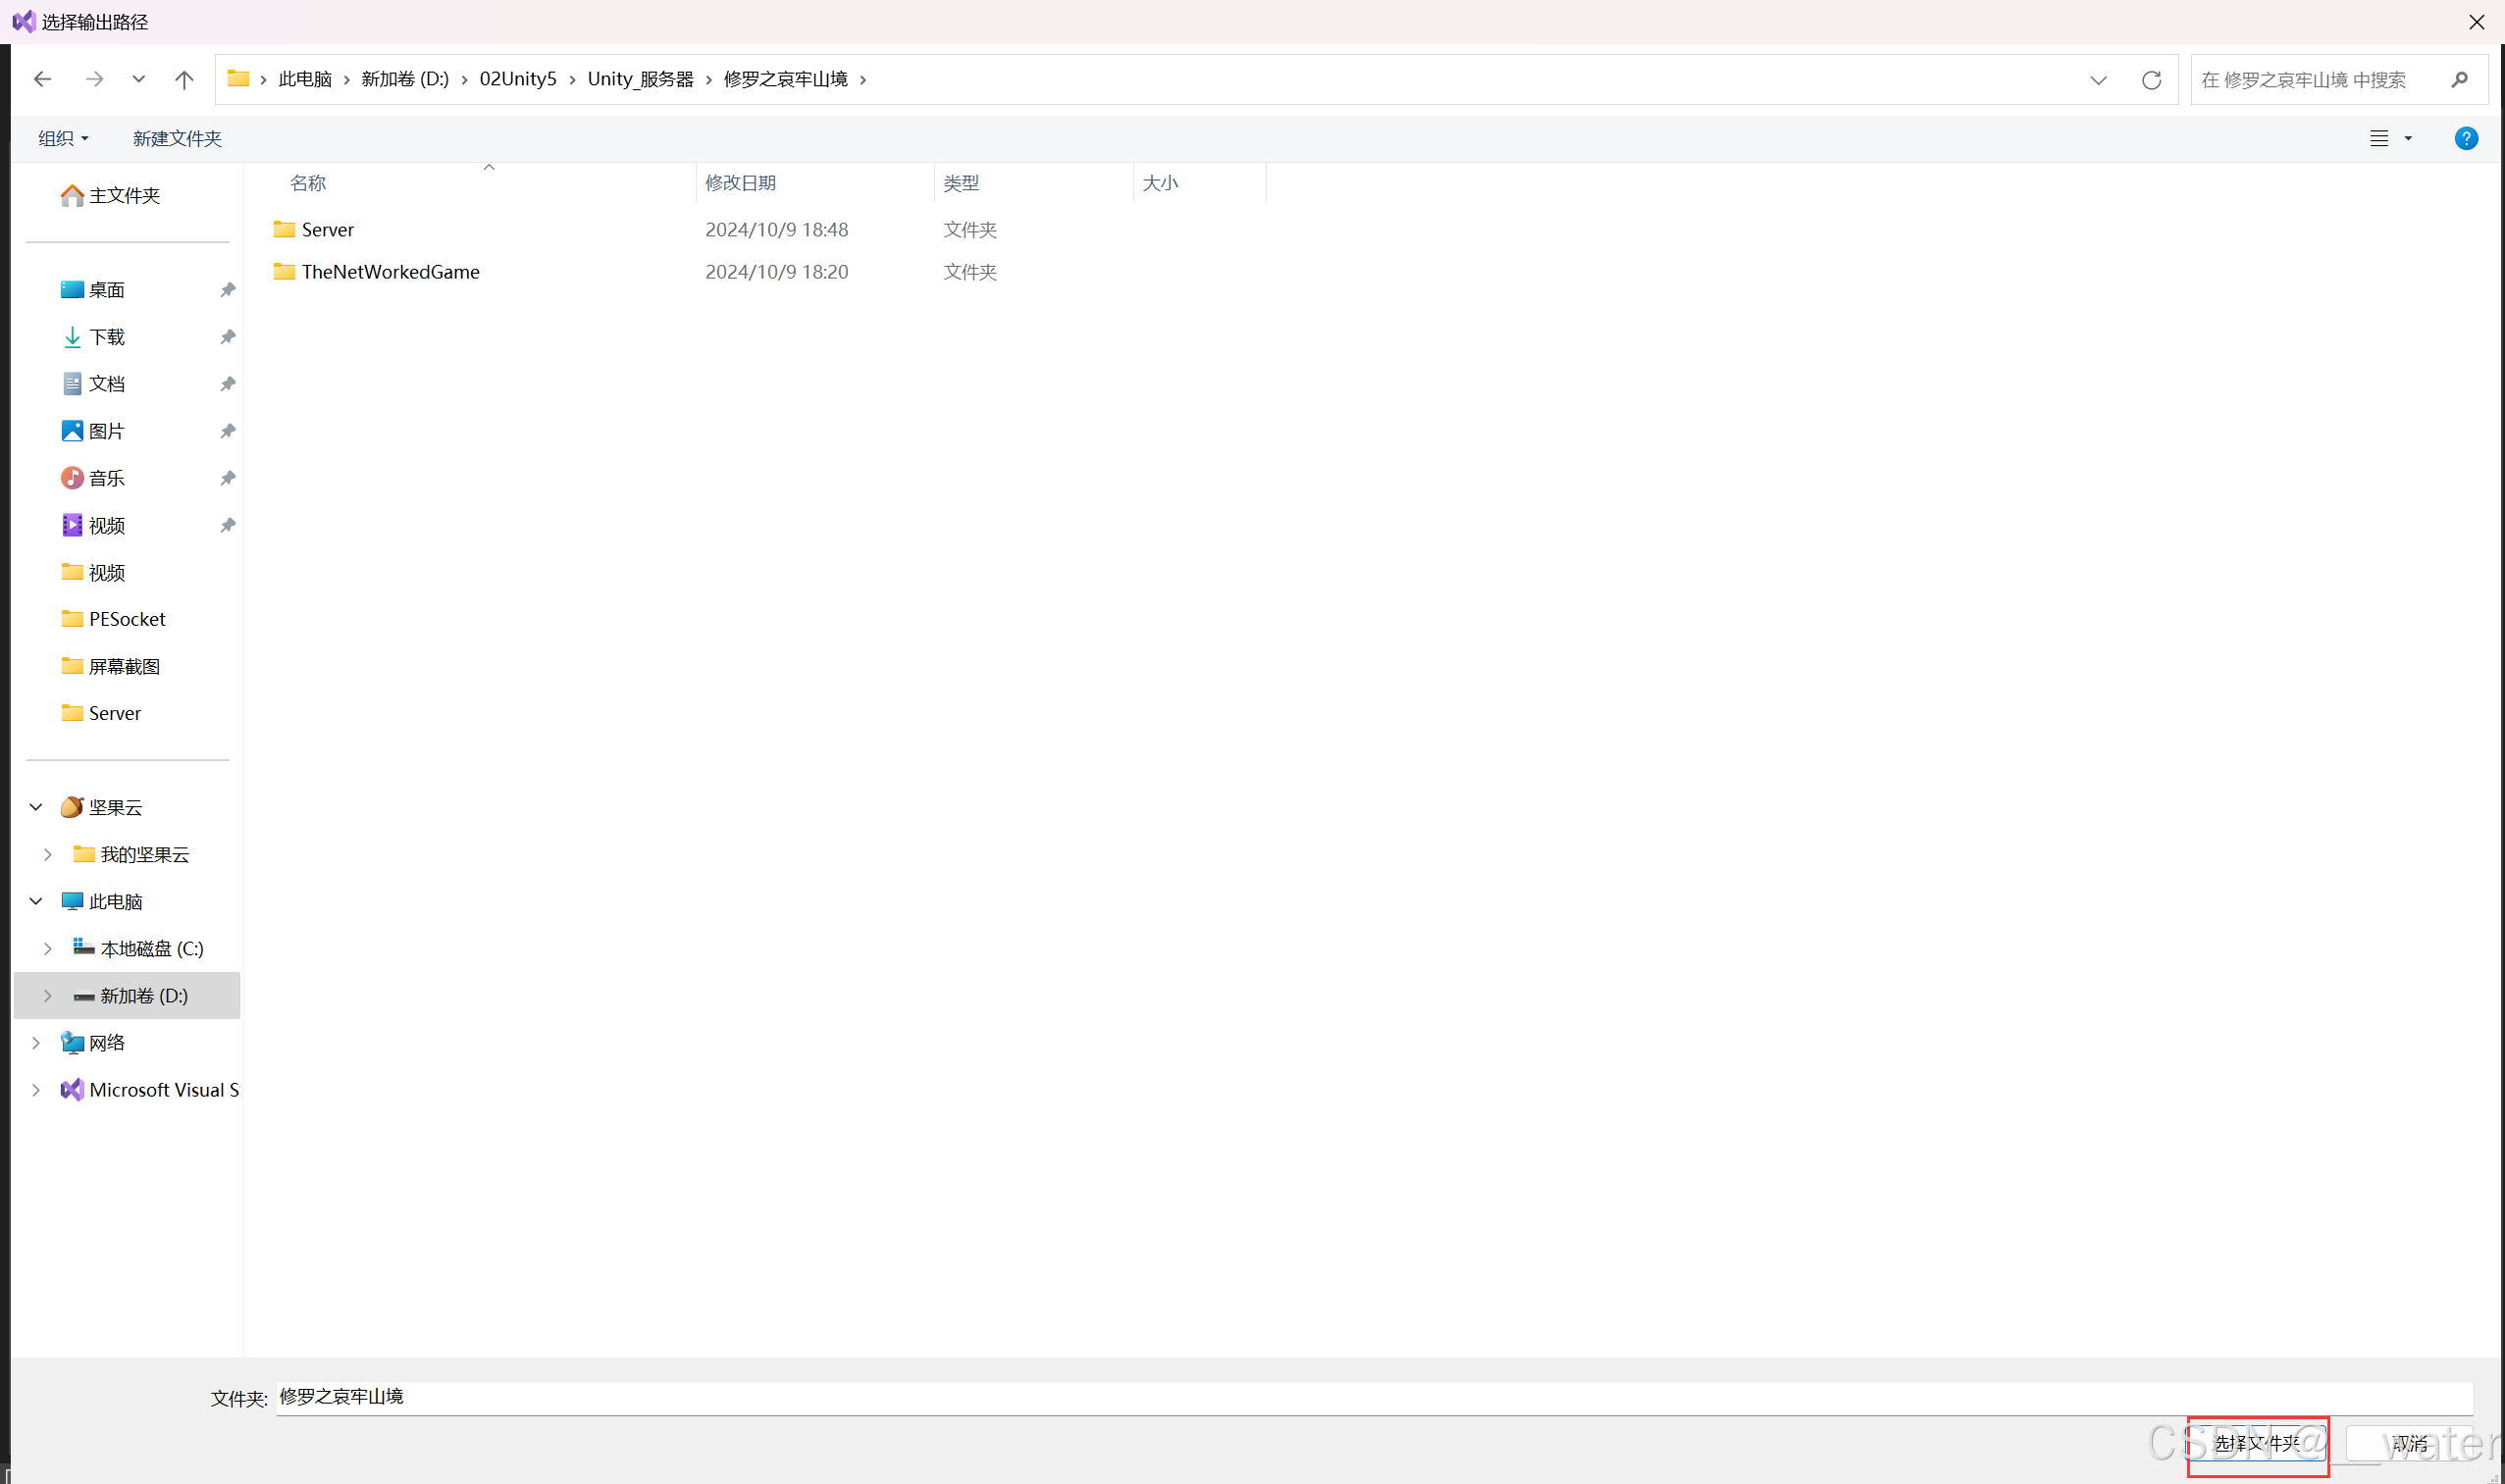This screenshot has height=1484, width=2505.
Task: Expand the 我的坚果云 tree node
Action: click(x=47, y=853)
